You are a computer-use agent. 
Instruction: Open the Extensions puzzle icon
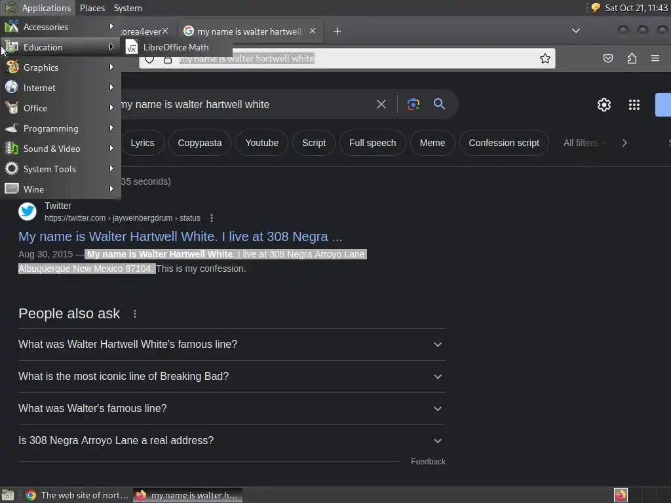(632, 58)
